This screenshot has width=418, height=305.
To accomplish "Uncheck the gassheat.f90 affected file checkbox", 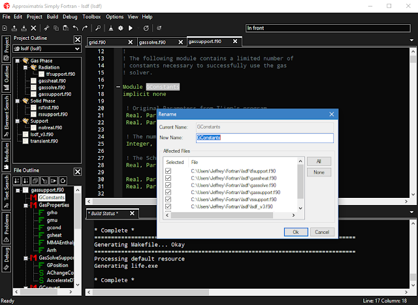I will click(x=169, y=178).
